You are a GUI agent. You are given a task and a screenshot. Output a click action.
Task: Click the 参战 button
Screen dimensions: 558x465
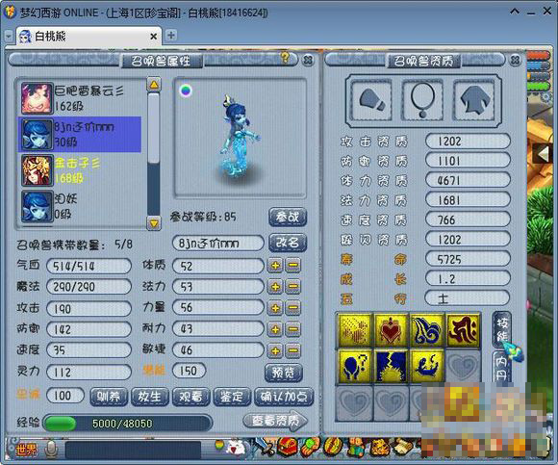(288, 217)
